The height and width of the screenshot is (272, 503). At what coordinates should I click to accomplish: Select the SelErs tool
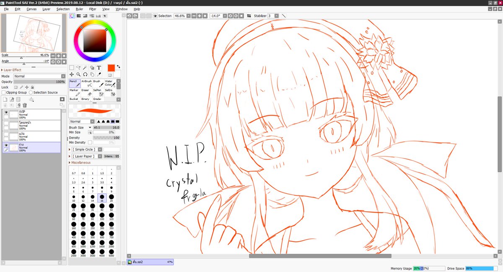pyautogui.click(x=109, y=92)
